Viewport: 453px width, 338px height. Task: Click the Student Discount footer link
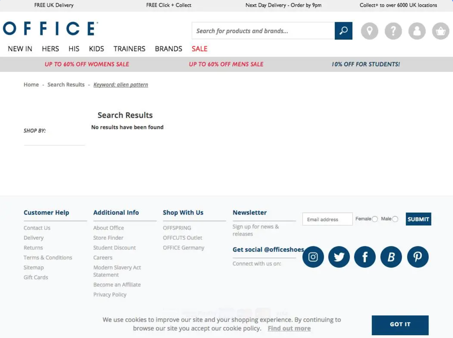pyautogui.click(x=115, y=248)
